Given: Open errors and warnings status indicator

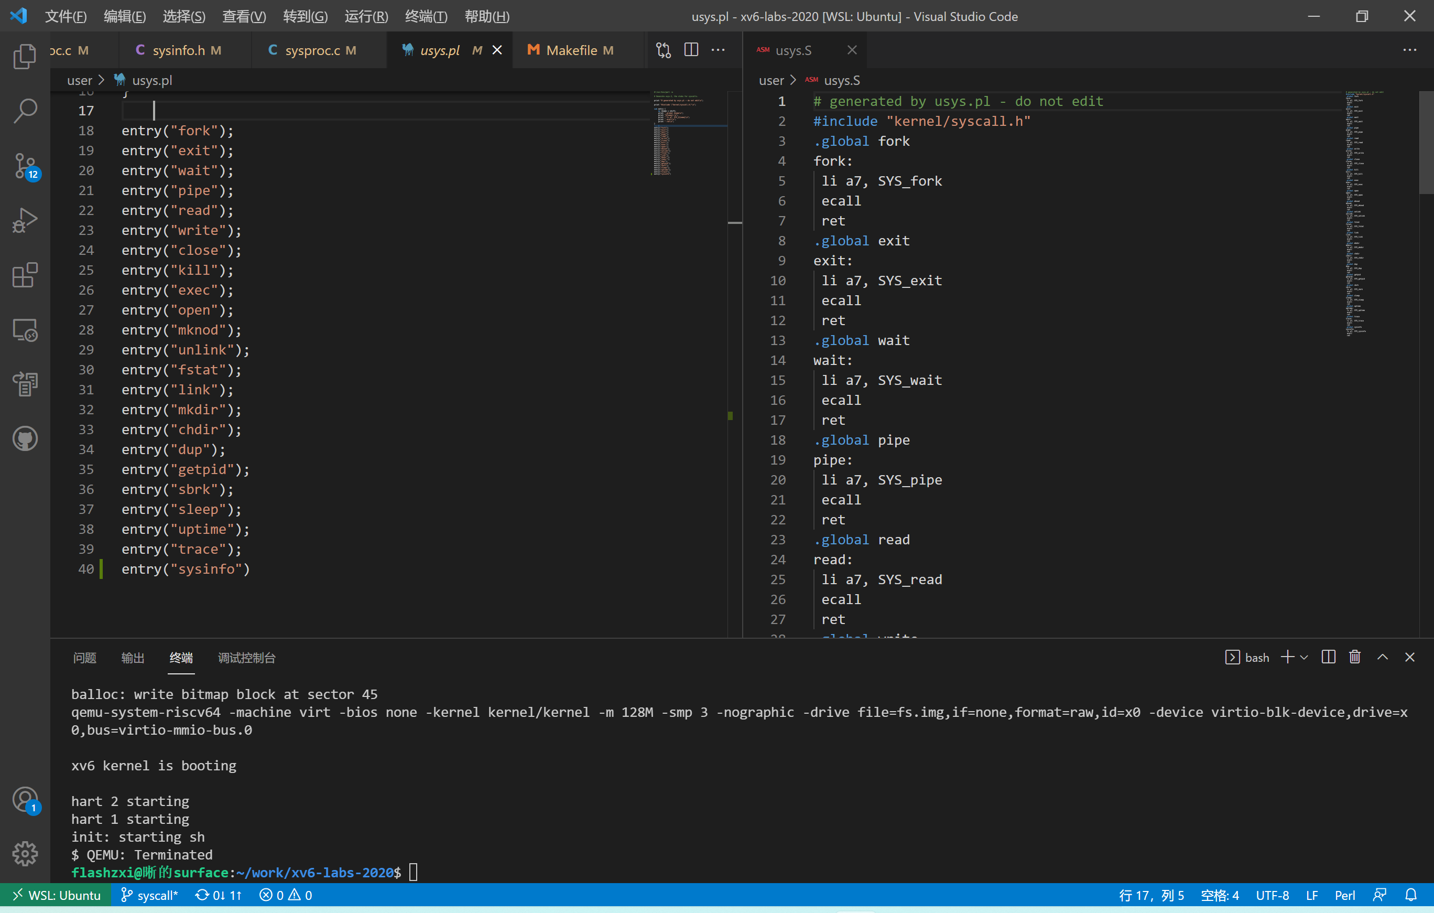Looking at the screenshot, I should [x=286, y=895].
